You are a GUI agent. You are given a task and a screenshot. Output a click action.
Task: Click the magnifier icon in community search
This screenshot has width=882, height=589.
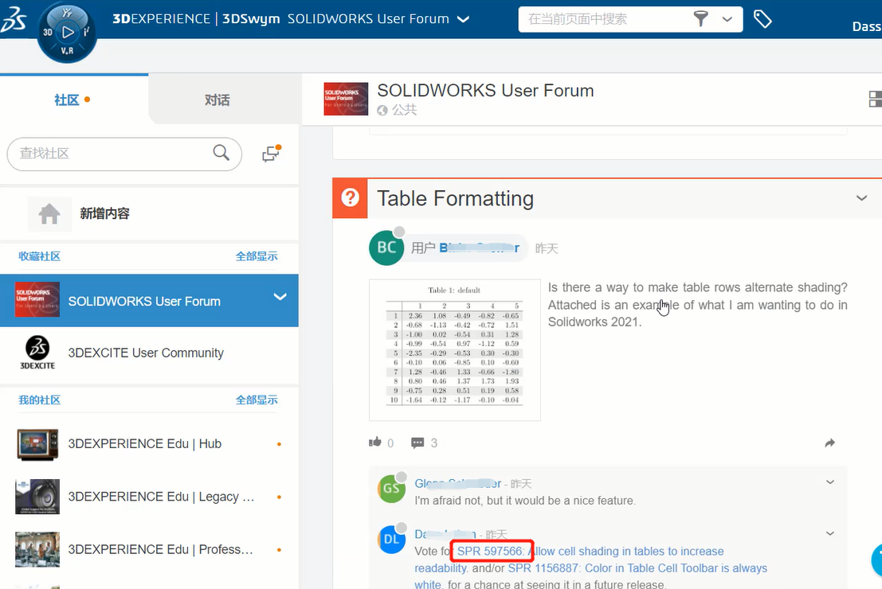[x=221, y=153]
